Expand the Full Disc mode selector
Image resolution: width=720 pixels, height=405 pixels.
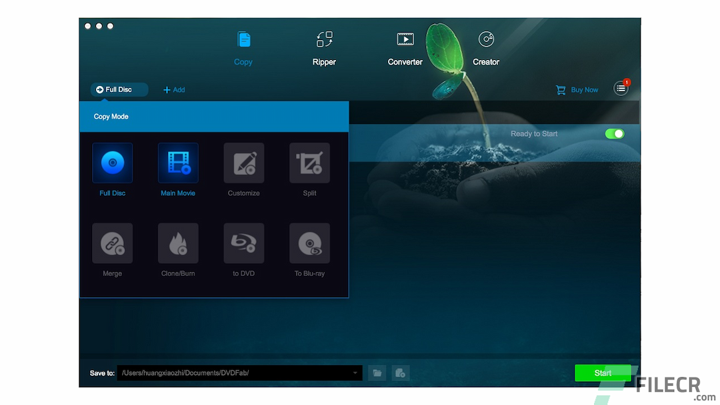119,89
